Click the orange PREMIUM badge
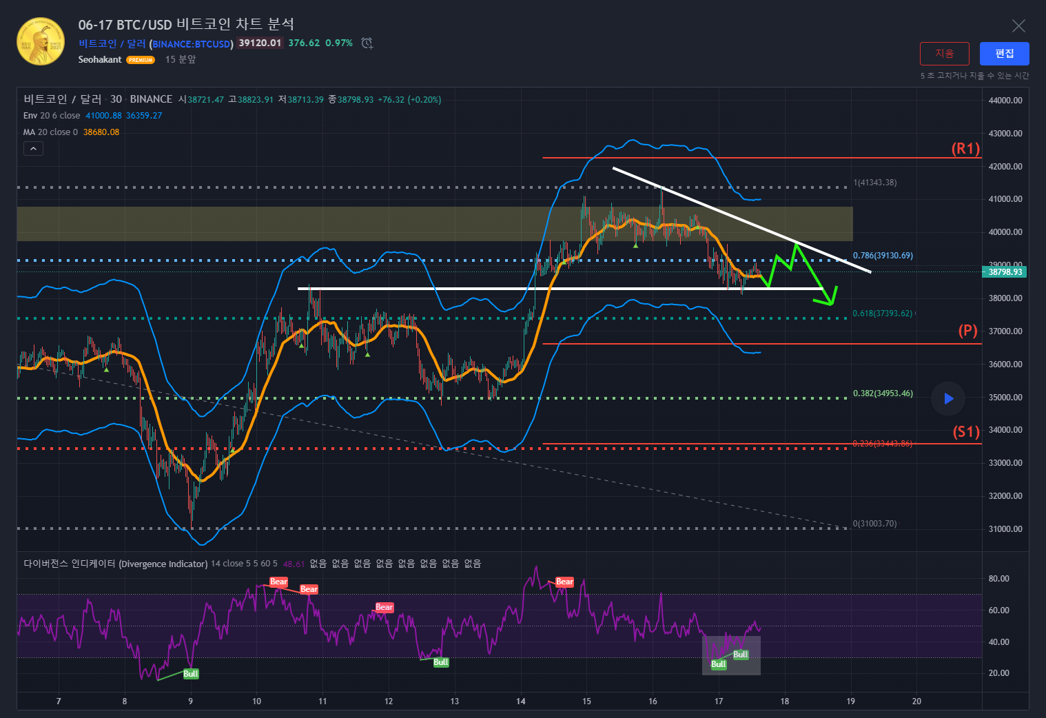Viewport: 1046px width, 718px height. pos(141,60)
